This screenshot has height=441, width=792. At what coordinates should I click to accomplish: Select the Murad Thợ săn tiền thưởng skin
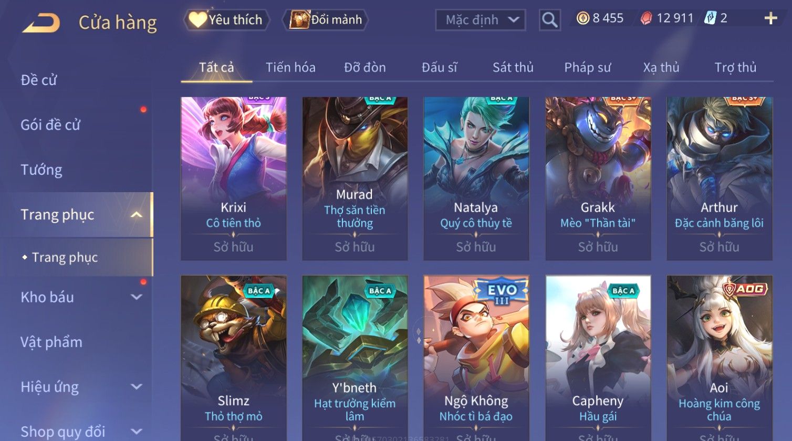(355, 178)
